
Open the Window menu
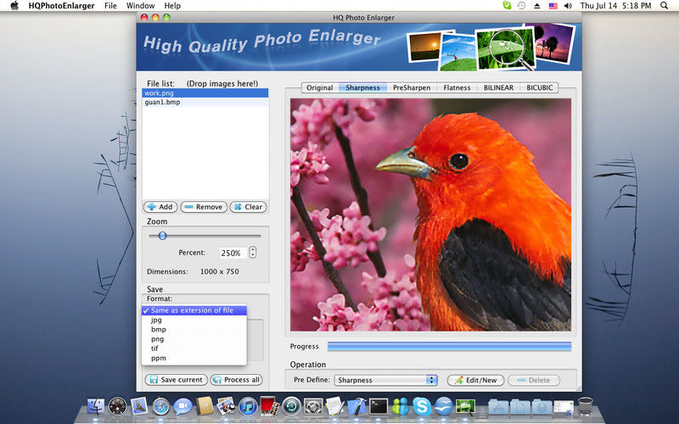(140, 6)
